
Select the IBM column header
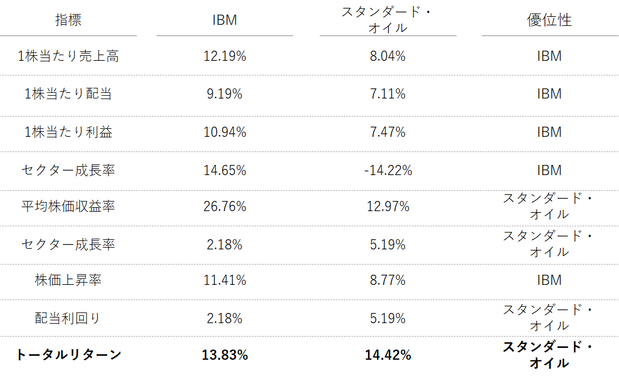click(x=225, y=20)
